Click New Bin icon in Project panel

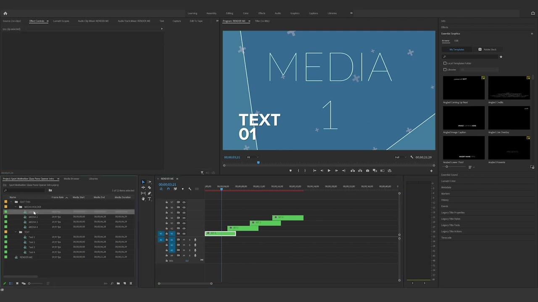(x=118, y=284)
